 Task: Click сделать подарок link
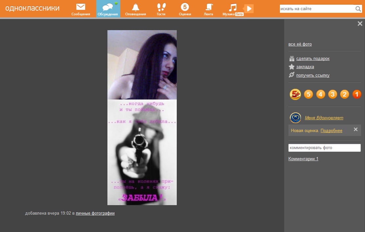[x=313, y=59]
